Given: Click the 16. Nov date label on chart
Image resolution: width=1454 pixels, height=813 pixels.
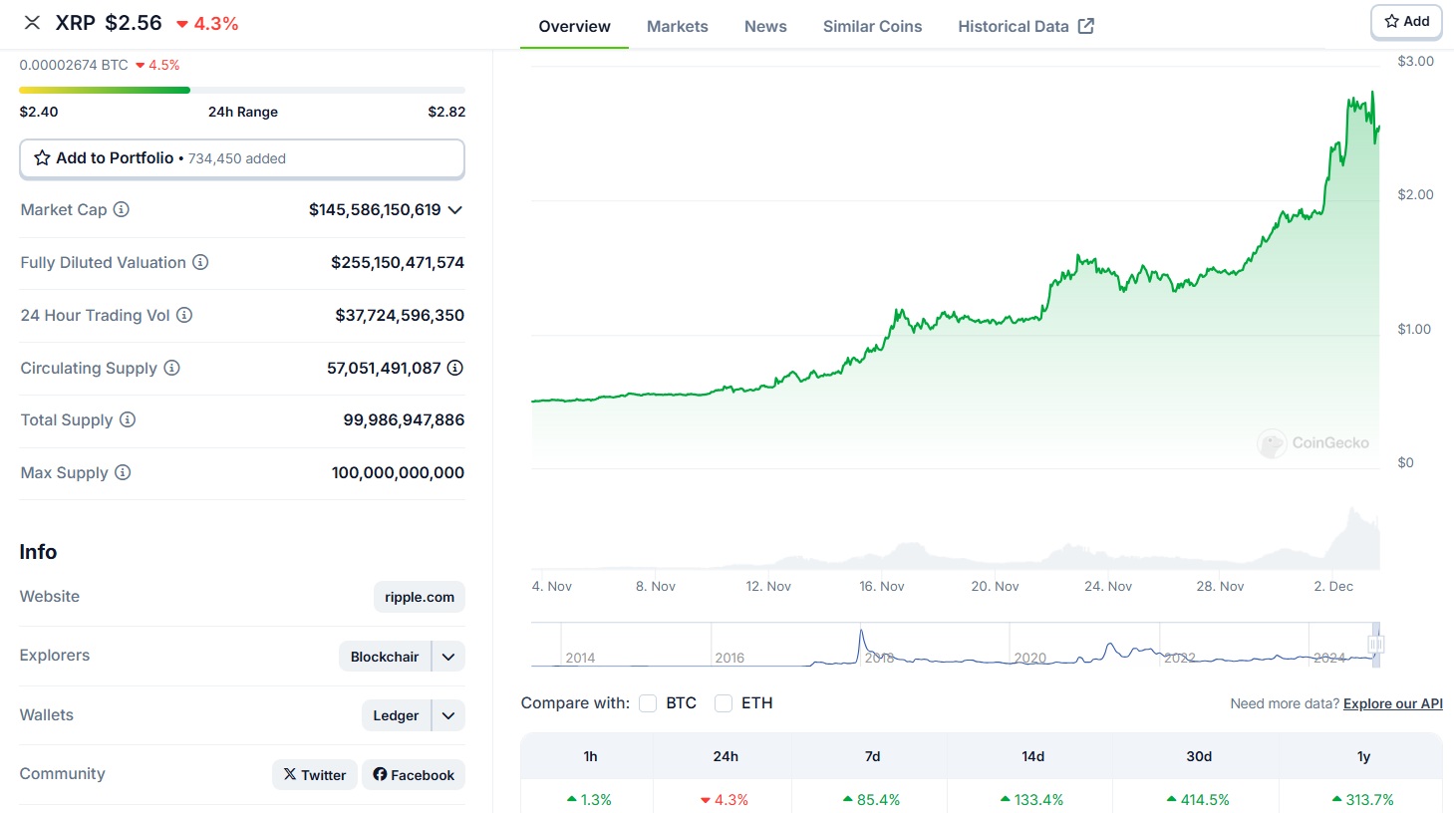Looking at the screenshot, I should [x=882, y=586].
